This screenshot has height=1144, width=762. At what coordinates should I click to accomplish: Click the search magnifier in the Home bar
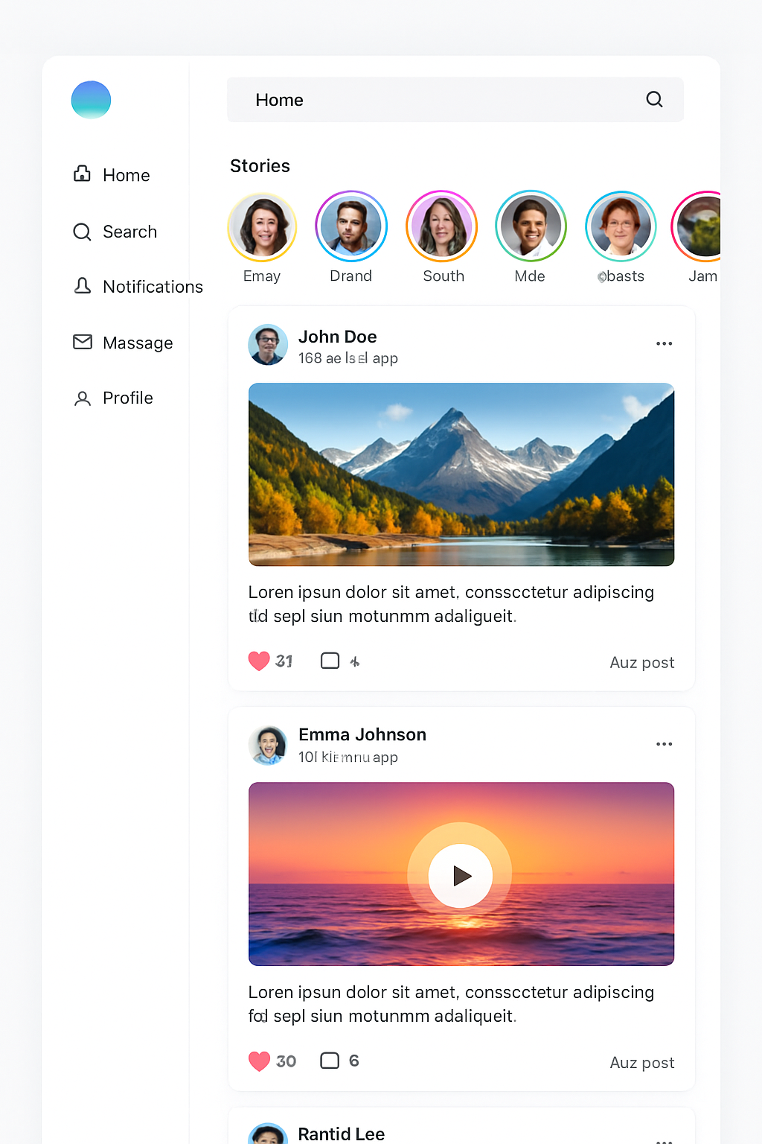[653, 99]
